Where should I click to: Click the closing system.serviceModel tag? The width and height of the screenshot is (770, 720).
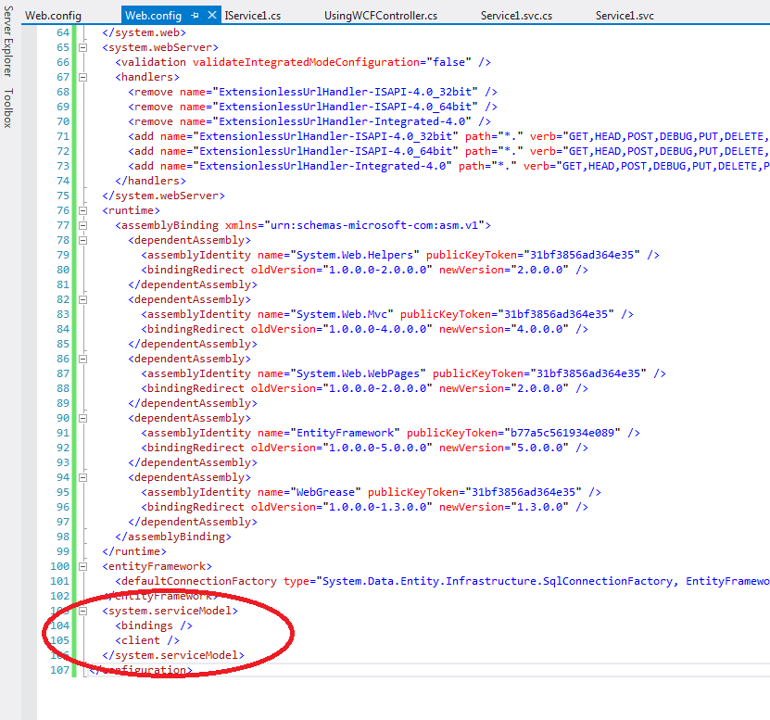pyautogui.click(x=173, y=655)
